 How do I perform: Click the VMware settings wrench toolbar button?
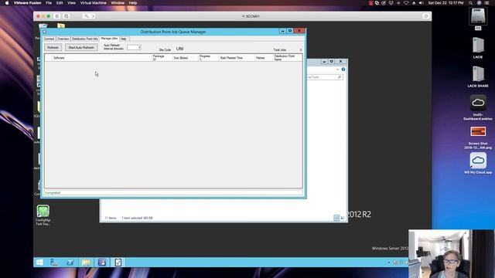pos(86,16)
